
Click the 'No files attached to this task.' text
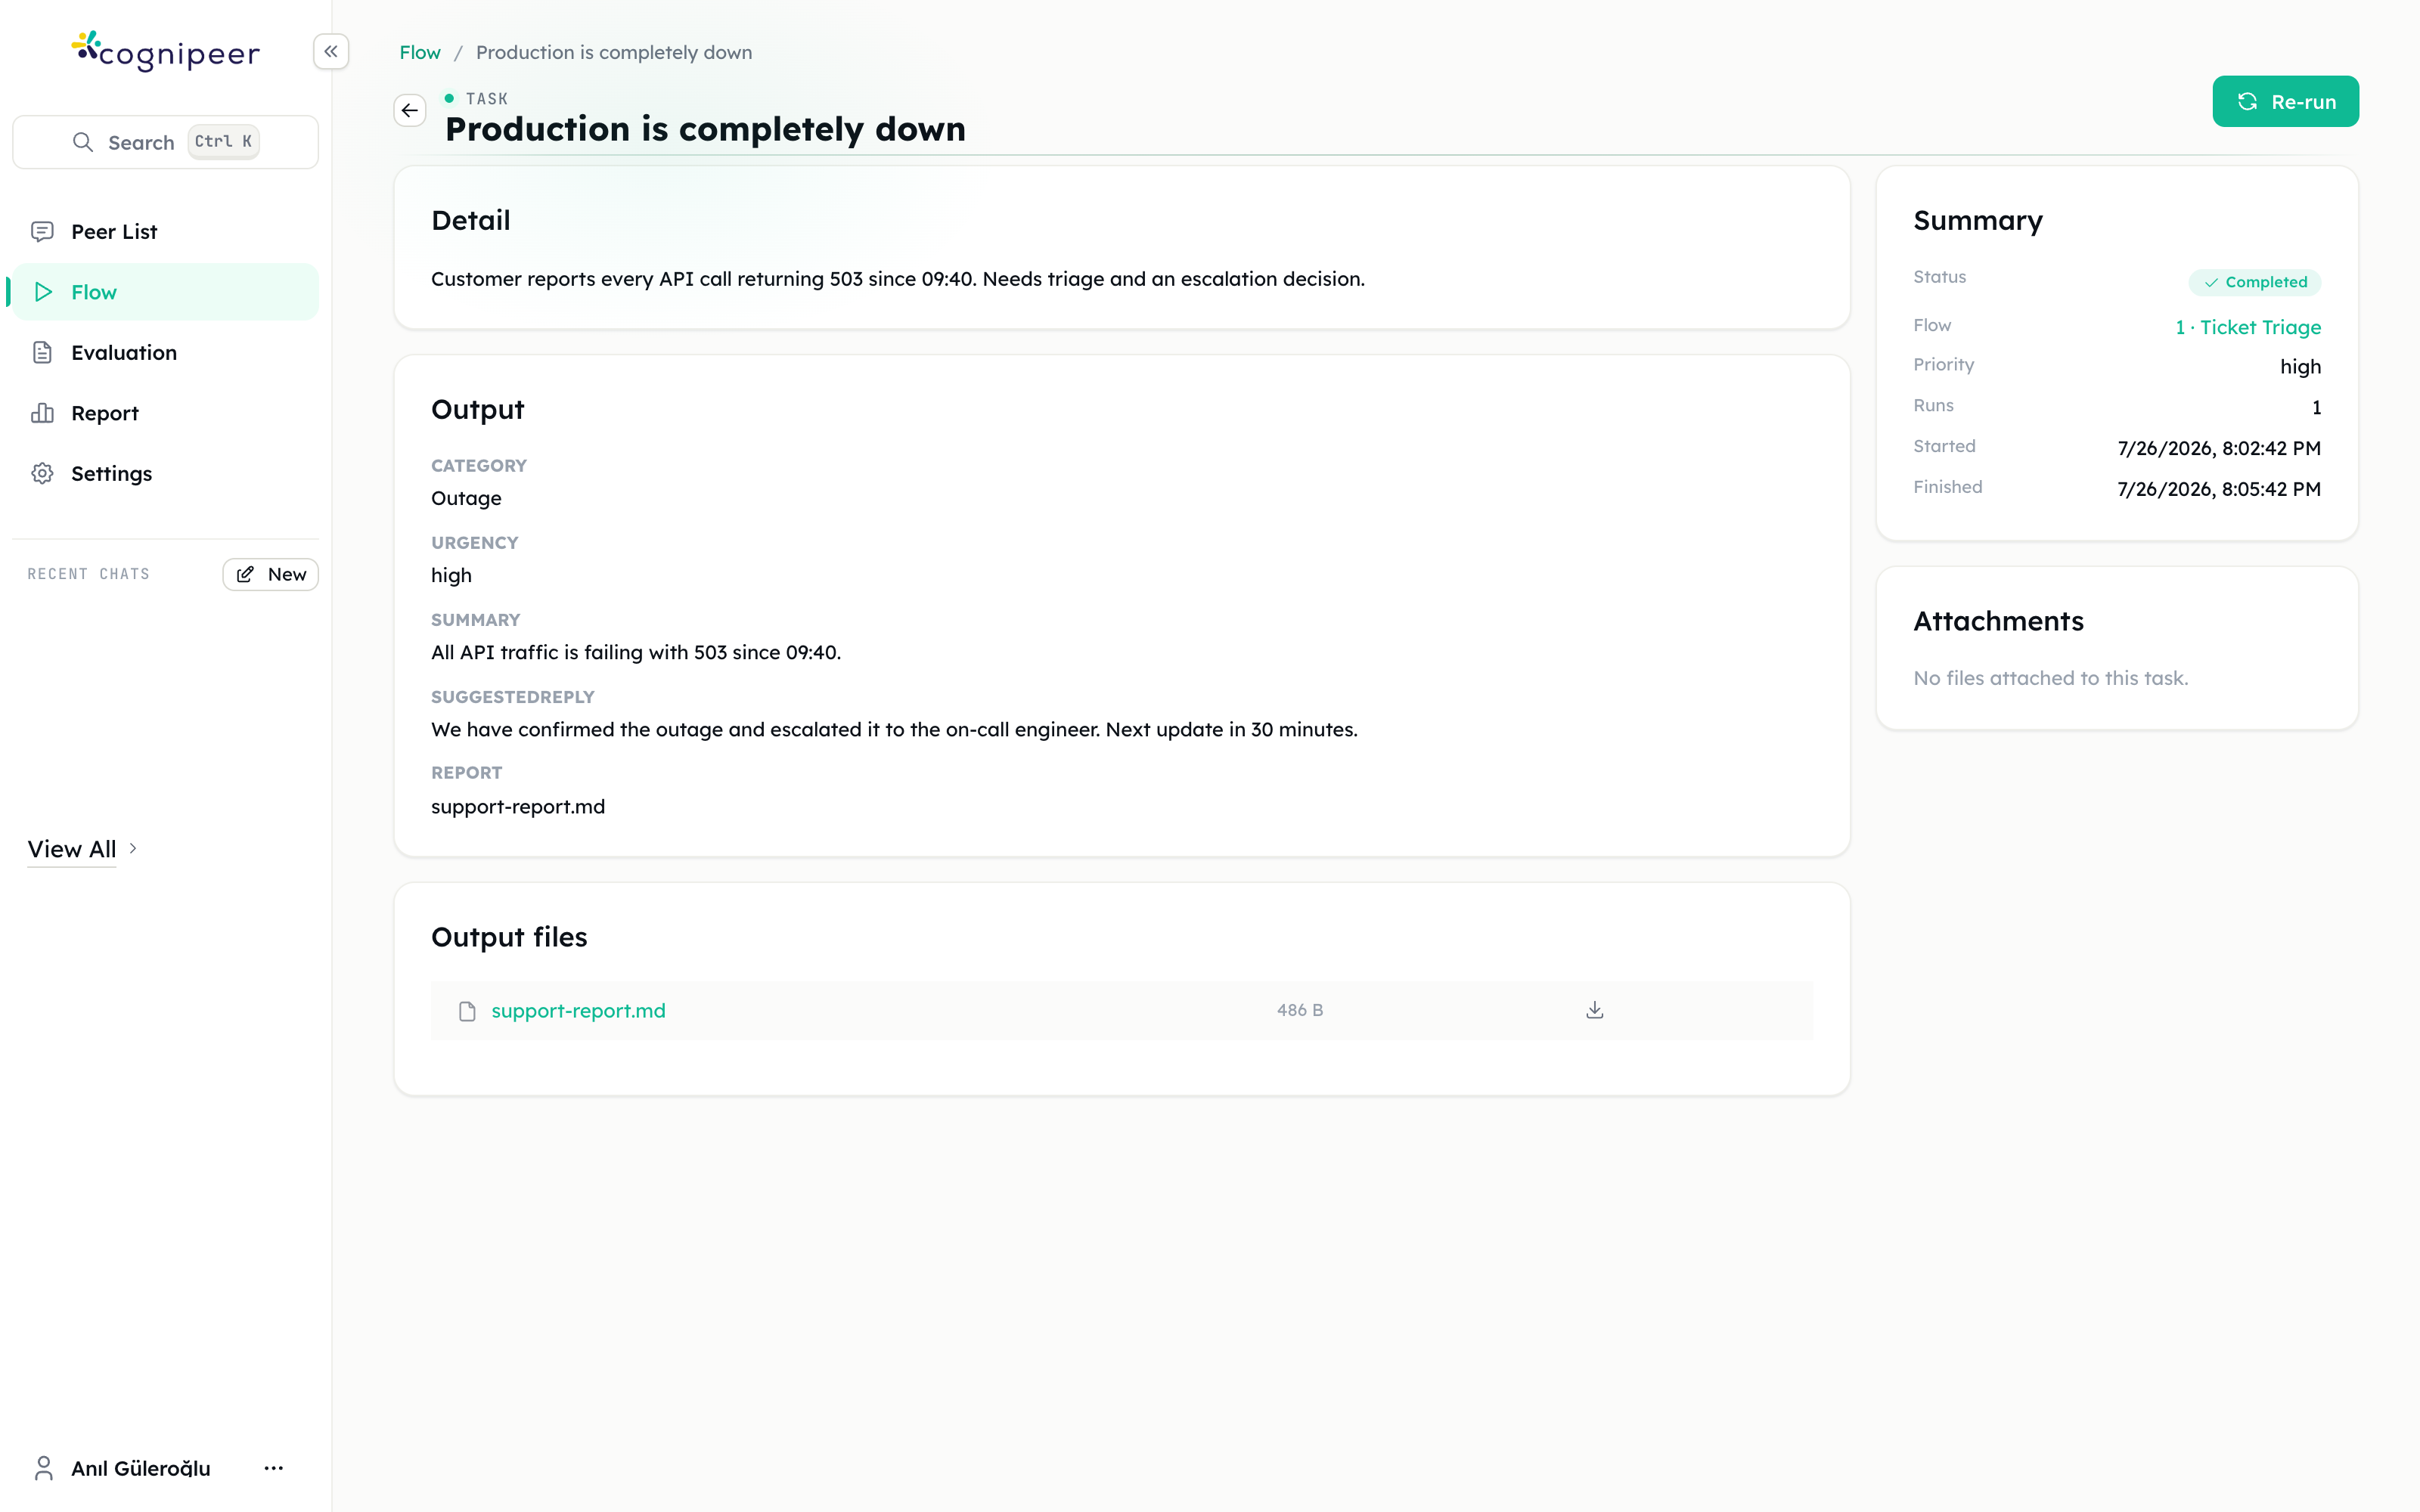2051,678
